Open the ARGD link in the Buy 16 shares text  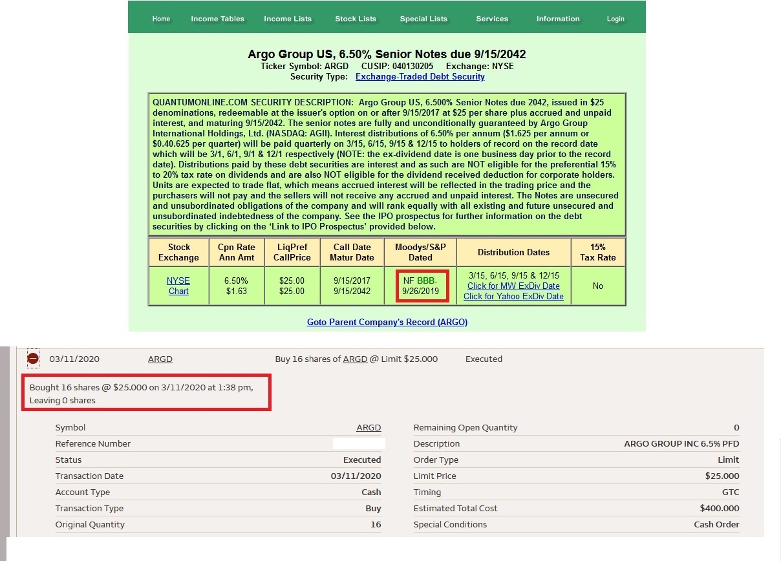point(355,359)
